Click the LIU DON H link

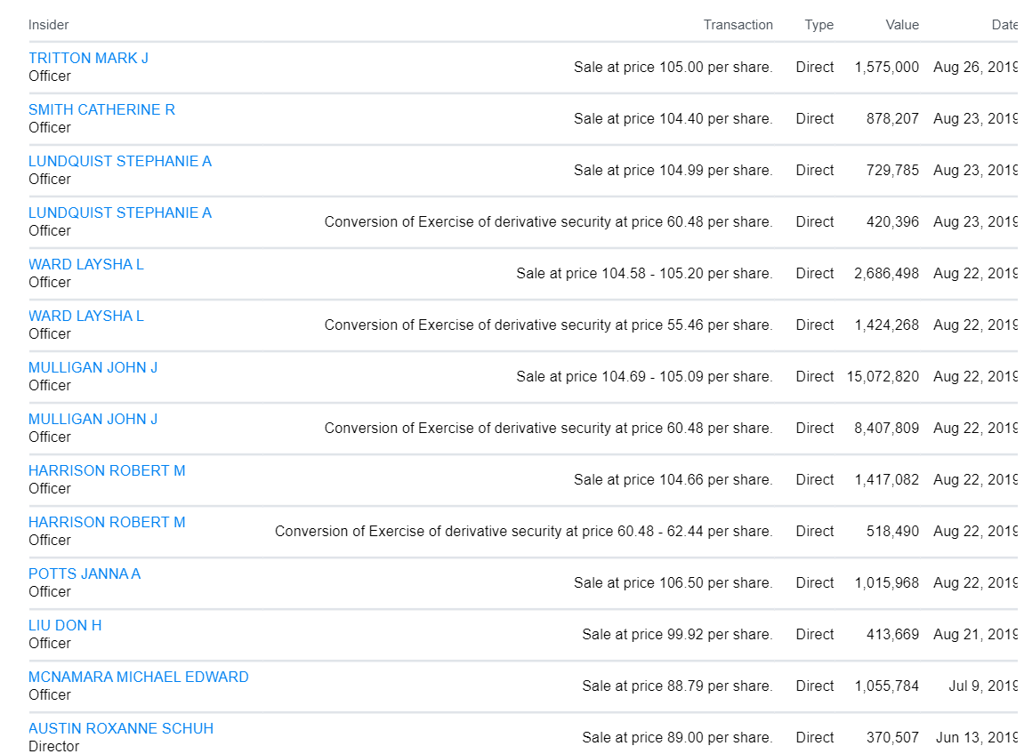[x=65, y=625]
